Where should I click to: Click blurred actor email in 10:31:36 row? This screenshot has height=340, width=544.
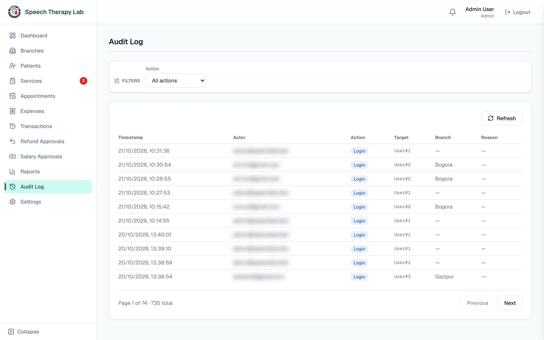(261, 151)
